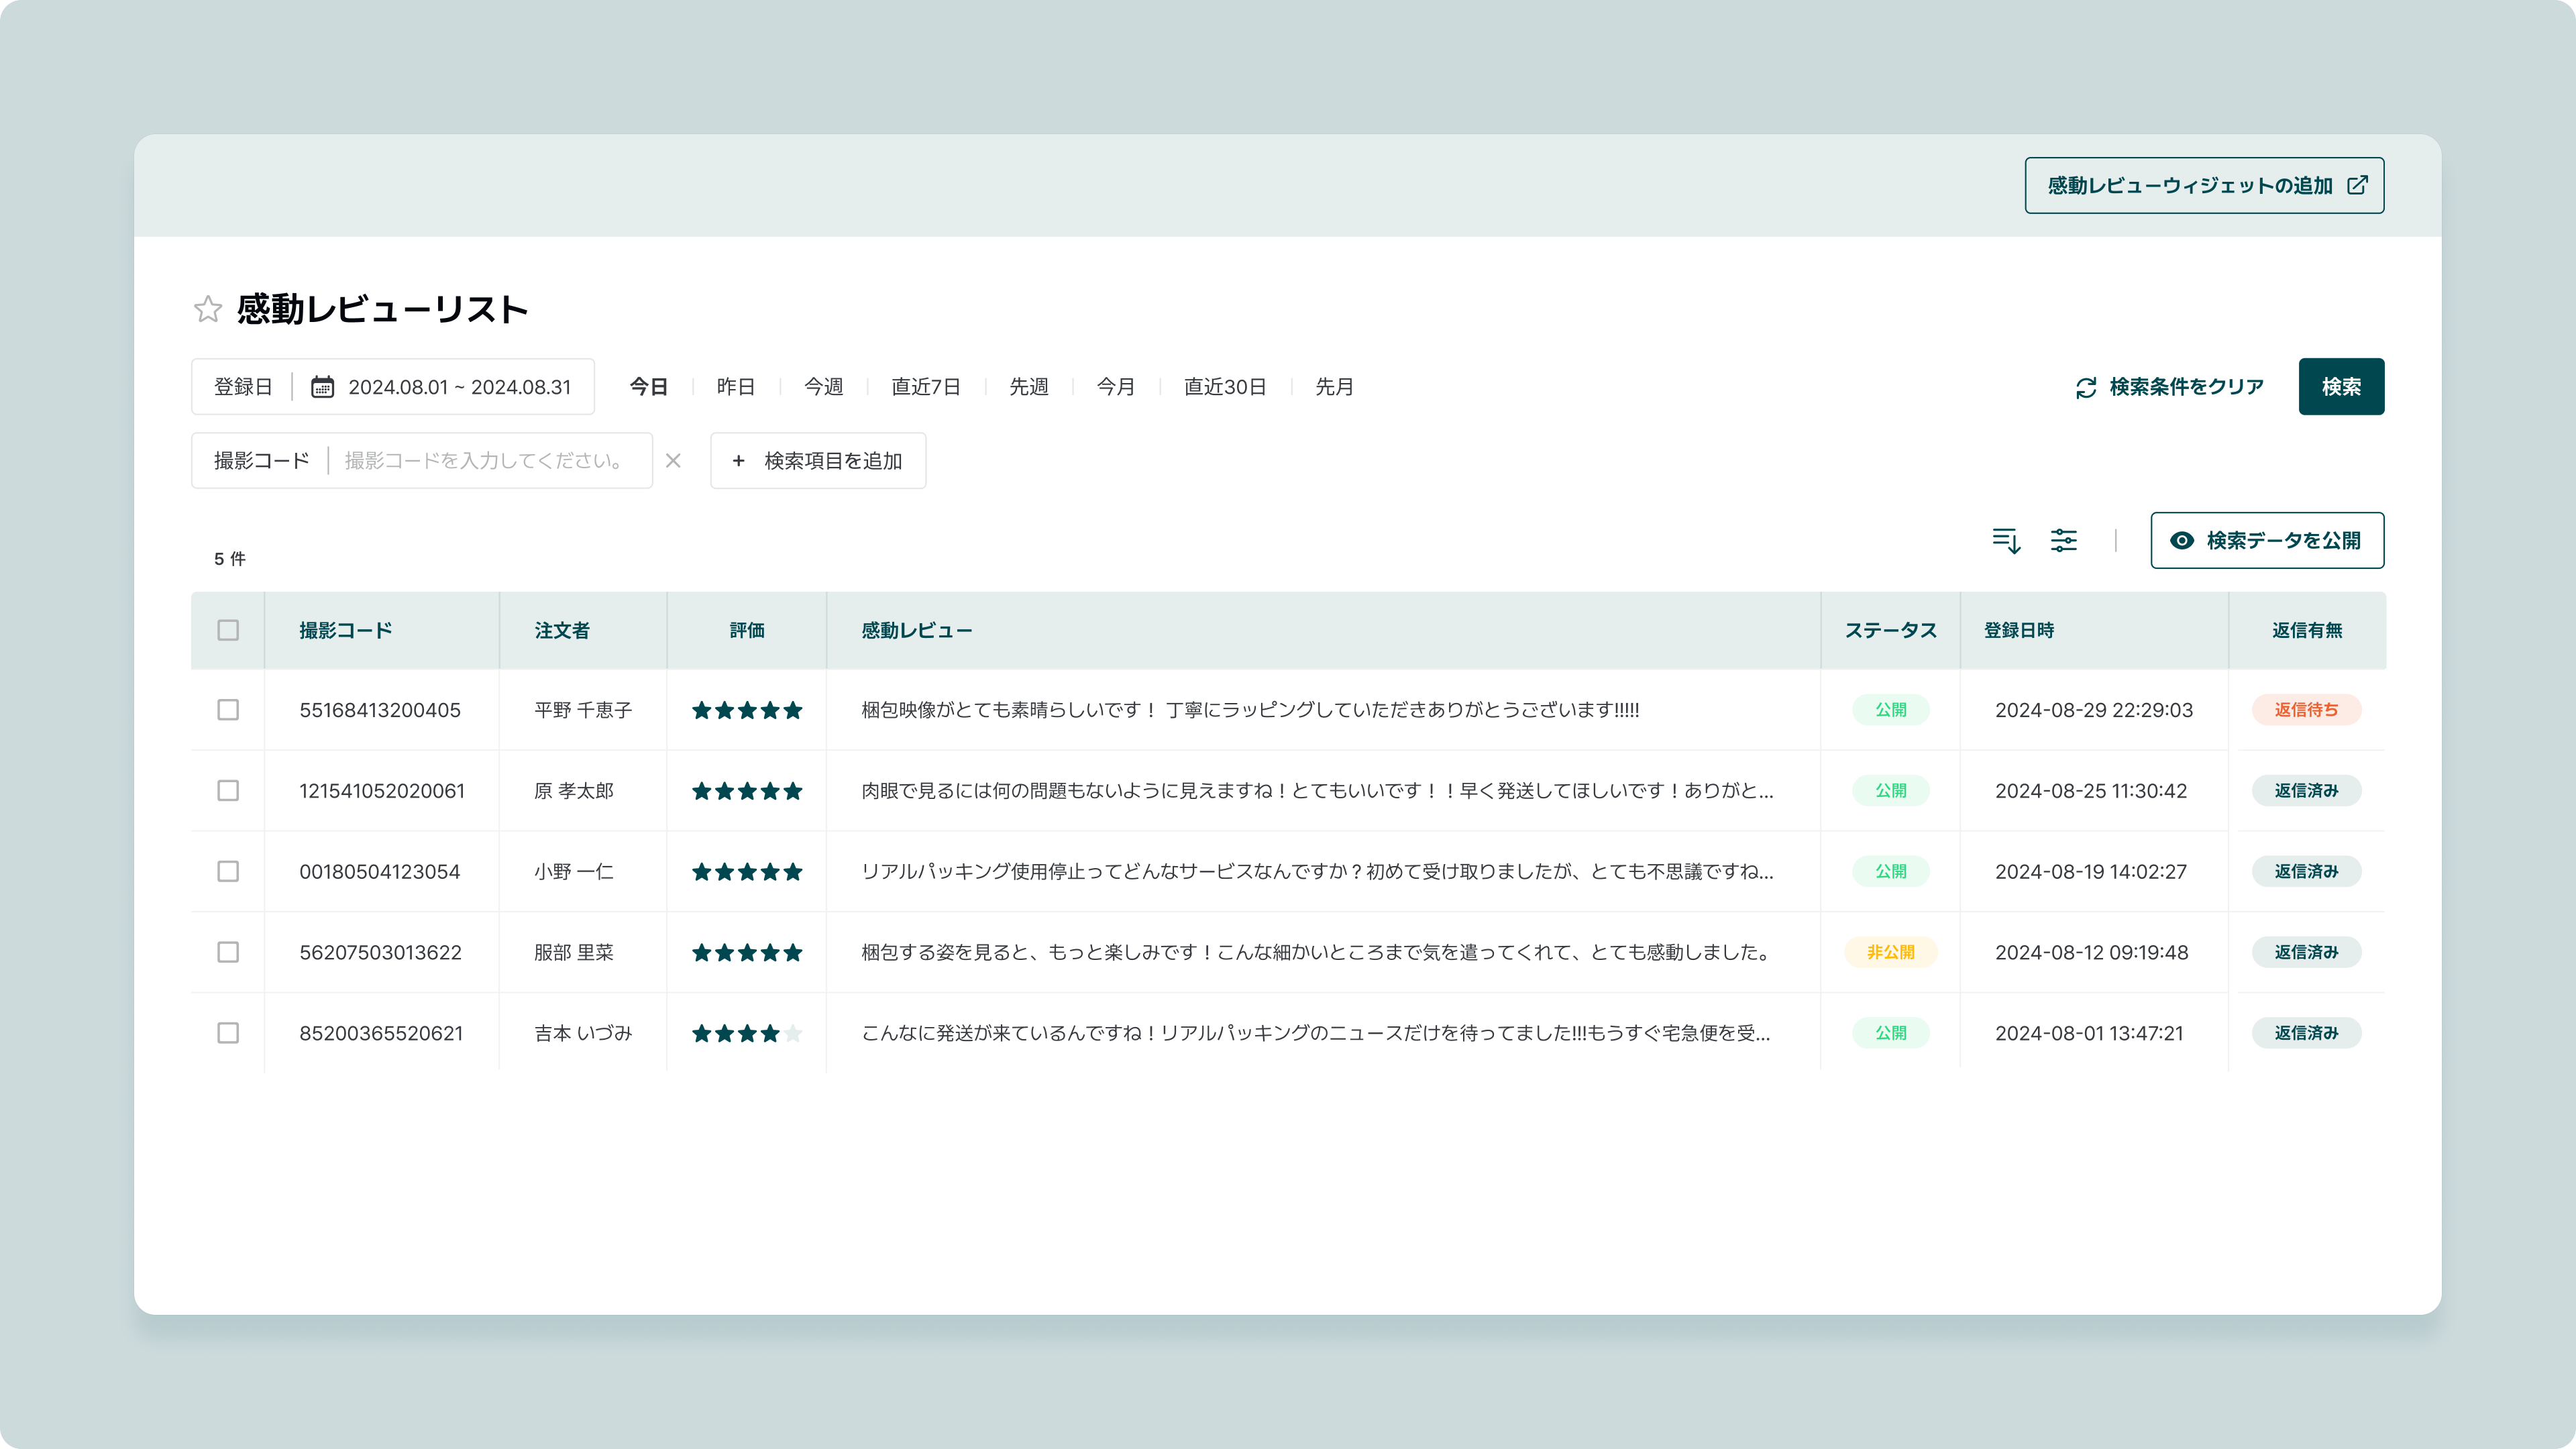Click the favorite star beside 感動レビューリスト
Viewport: 2576px width, 1449px height.
click(207, 309)
